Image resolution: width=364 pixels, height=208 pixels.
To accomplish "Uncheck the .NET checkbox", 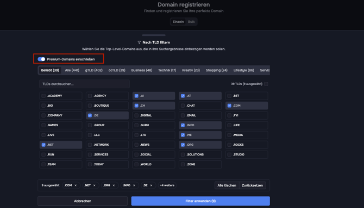I will (43, 145).
